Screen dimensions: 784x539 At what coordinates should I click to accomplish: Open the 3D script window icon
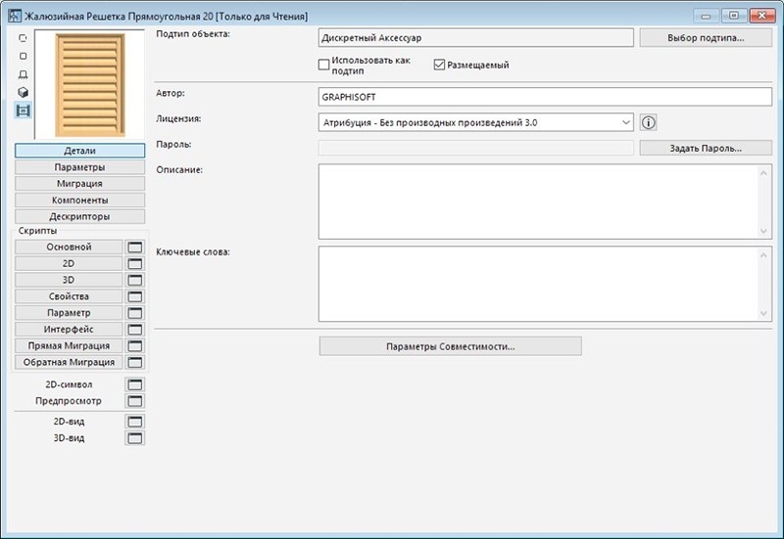coord(135,281)
